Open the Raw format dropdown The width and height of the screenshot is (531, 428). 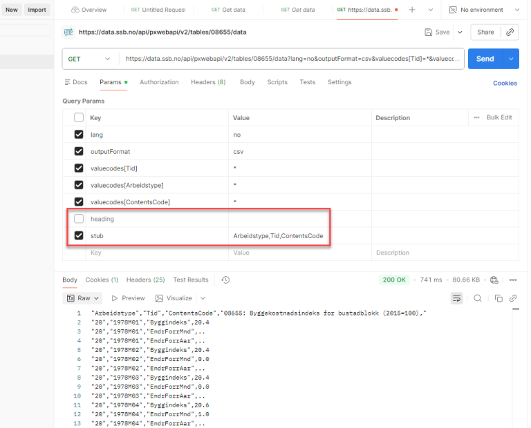coord(83,298)
